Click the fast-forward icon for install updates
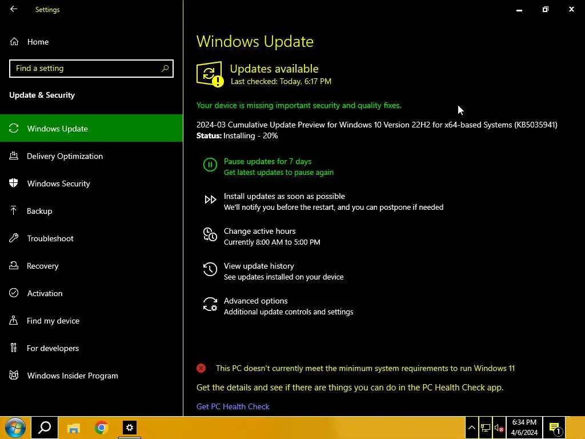This screenshot has height=439, width=585. point(210,199)
